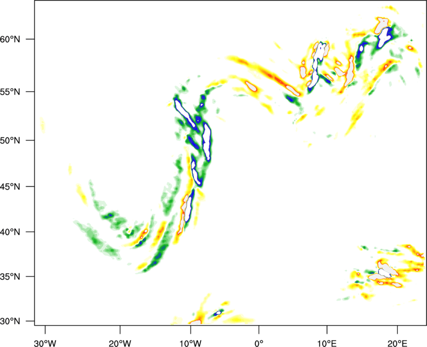Screen dimensions: 427x347
Task: Click the 10°W longitude label
Action: click(191, 343)
